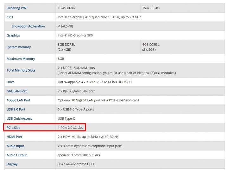Viewport: 228px width, 170px height.
Task: Click the GbE LAN Port label
Action: point(16,91)
